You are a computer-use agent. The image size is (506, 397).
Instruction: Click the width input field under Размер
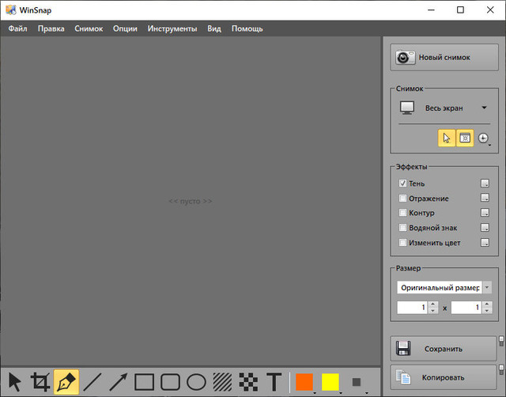[412, 308]
